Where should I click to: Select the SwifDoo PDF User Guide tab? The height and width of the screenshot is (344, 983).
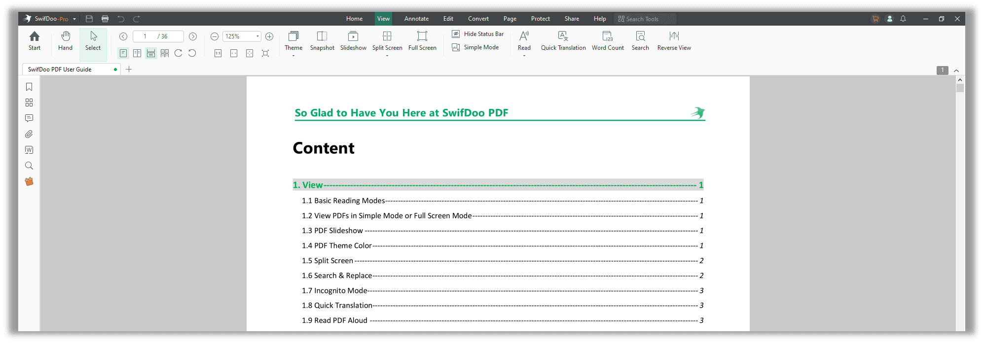pyautogui.click(x=71, y=69)
